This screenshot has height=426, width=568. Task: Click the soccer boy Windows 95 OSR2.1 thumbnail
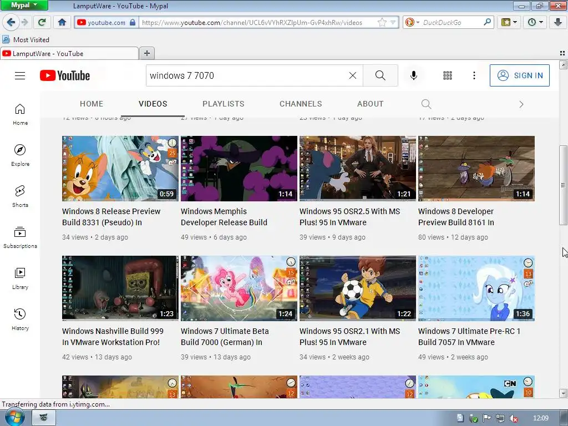coord(358,288)
